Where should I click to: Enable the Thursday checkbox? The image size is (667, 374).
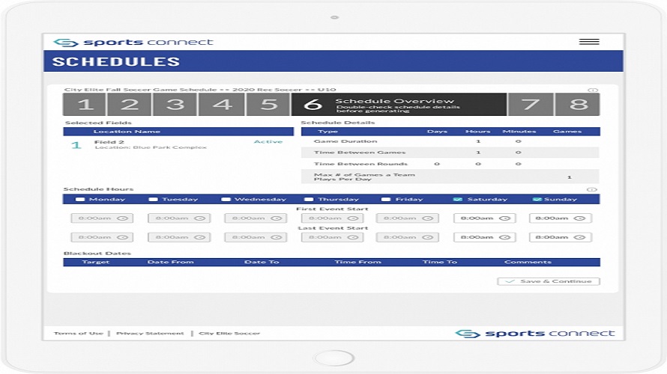click(309, 199)
